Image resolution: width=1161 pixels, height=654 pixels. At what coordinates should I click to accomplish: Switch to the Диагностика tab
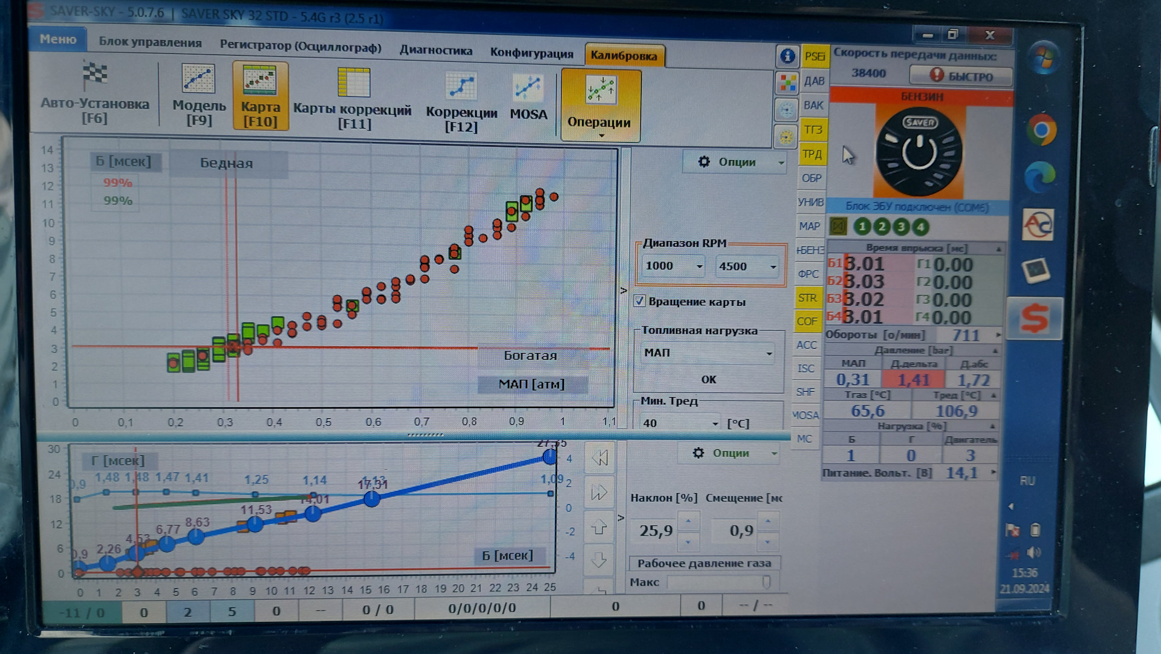pyautogui.click(x=436, y=51)
